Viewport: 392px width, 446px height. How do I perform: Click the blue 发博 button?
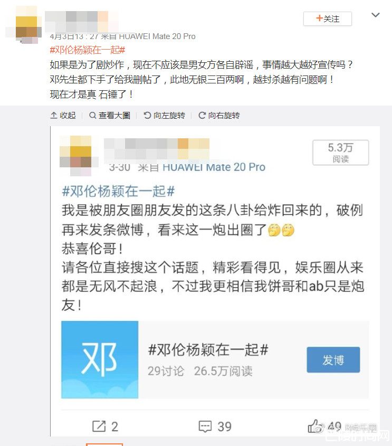pyautogui.click(x=333, y=360)
